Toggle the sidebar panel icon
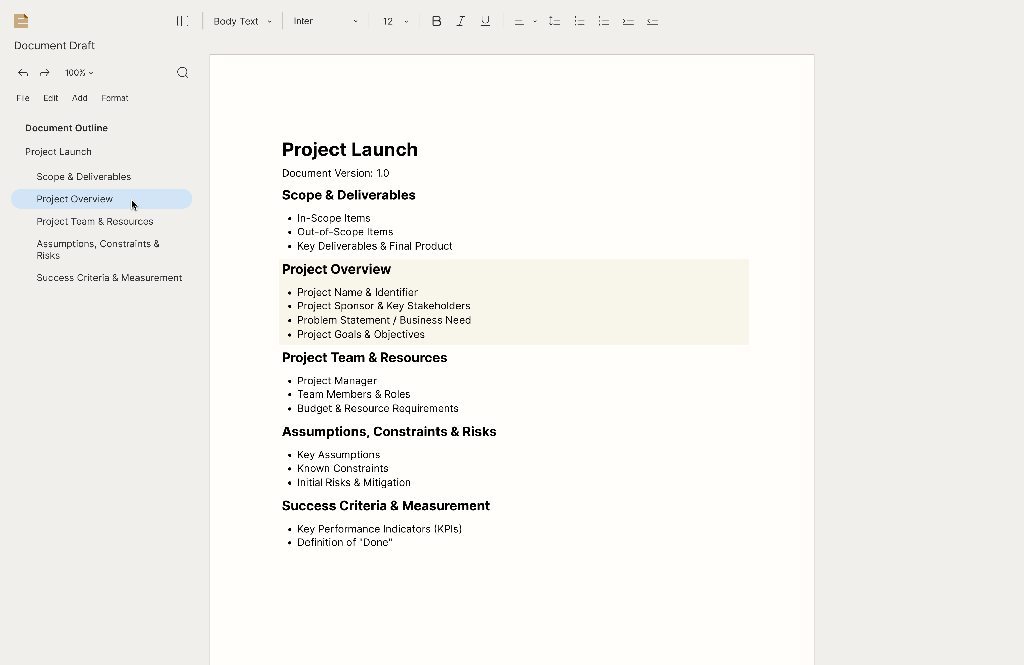This screenshot has height=665, width=1024. pos(183,21)
